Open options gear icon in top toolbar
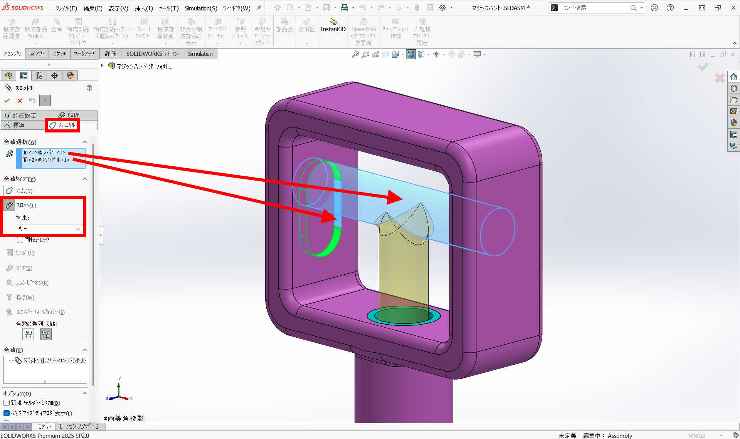 pyautogui.click(x=442, y=8)
